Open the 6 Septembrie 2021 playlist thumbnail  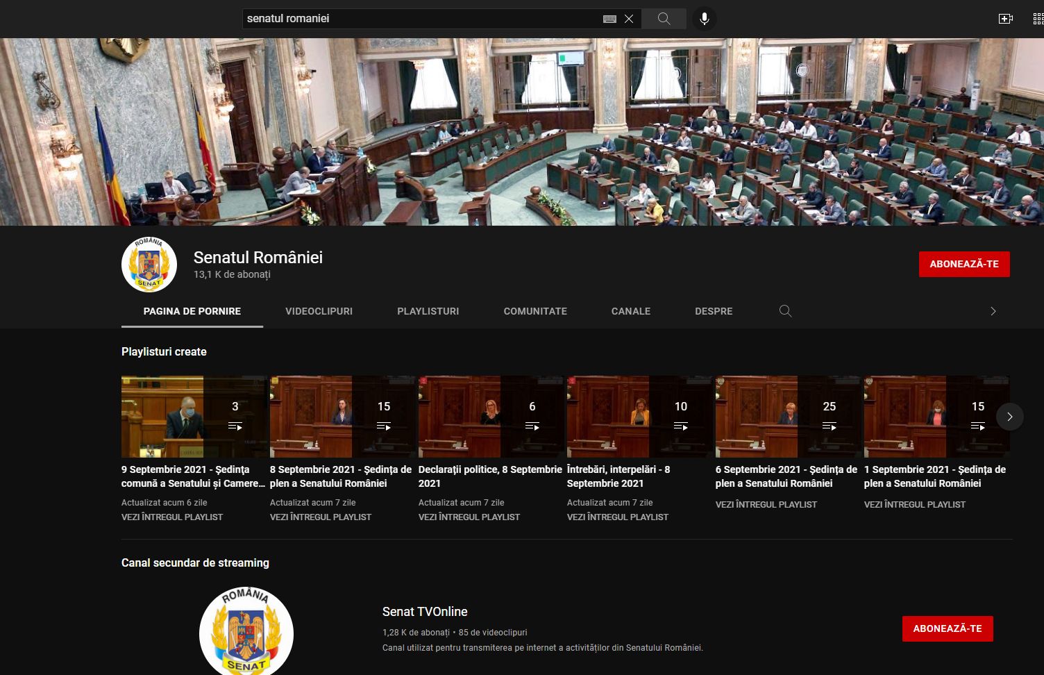pyautogui.click(x=789, y=417)
